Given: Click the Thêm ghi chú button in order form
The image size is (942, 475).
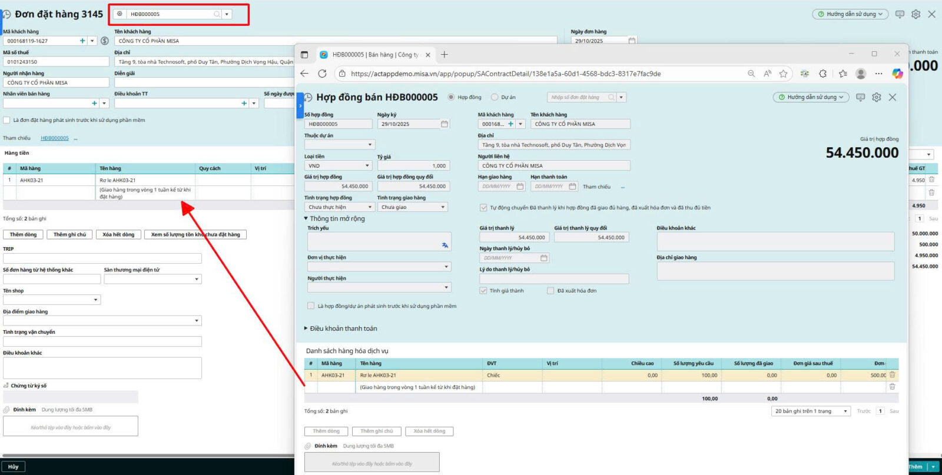Looking at the screenshot, I should click(x=69, y=234).
